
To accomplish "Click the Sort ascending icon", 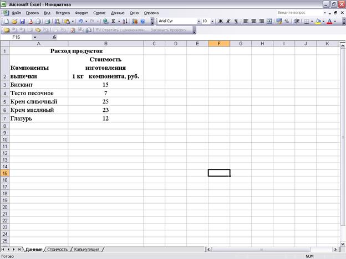I will (125, 21).
